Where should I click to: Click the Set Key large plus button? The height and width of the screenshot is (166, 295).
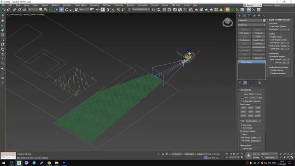tap(248, 155)
